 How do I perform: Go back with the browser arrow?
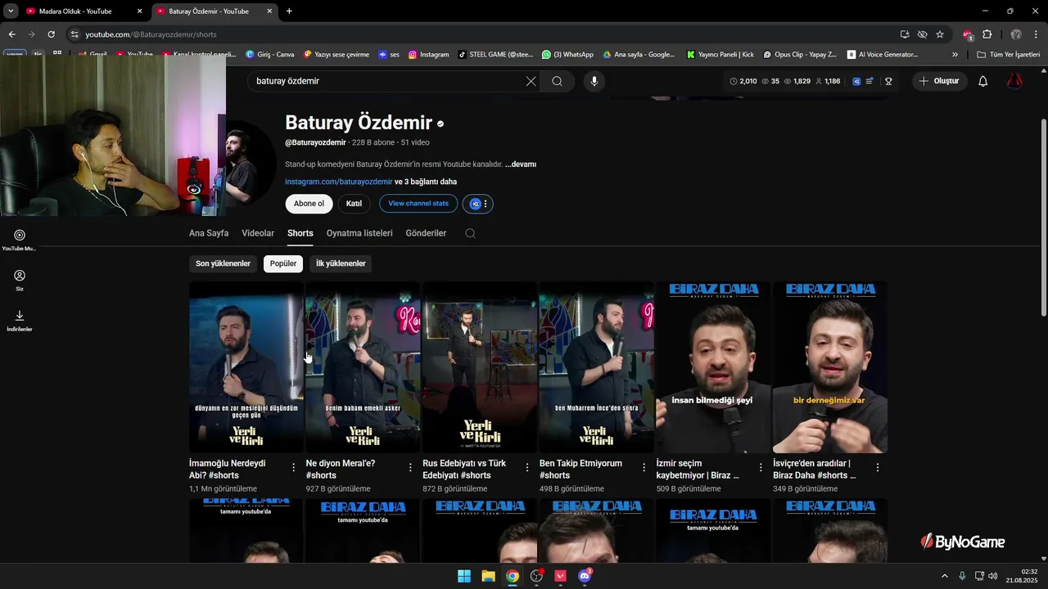(11, 34)
